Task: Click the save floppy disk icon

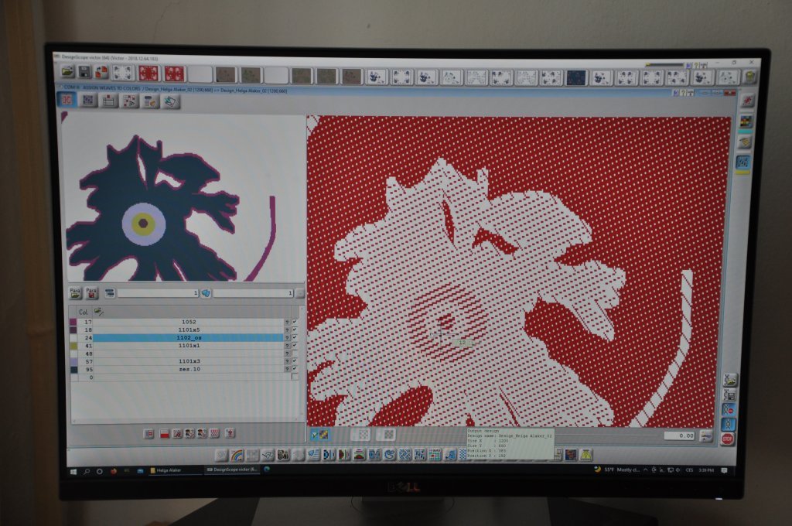Action: click(x=84, y=71)
